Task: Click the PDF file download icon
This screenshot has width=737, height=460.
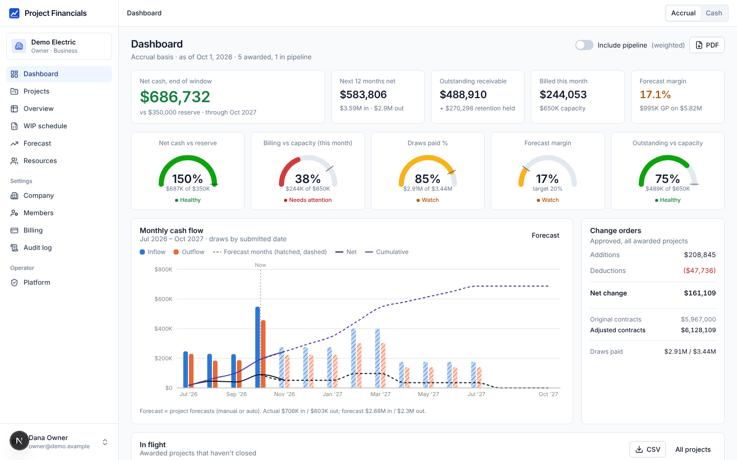Action: point(699,45)
